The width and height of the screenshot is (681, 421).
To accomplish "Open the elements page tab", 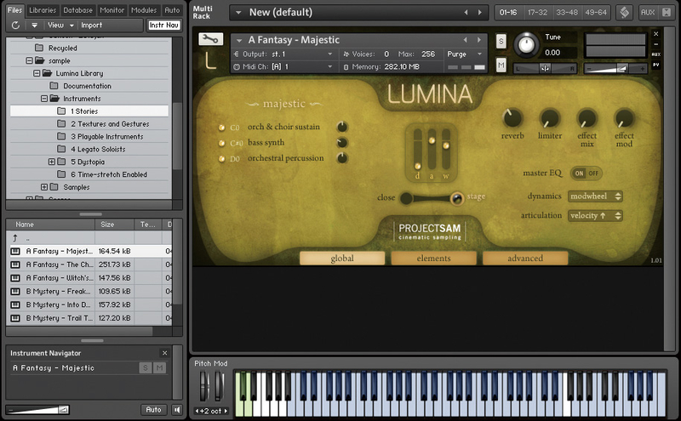I will click(433, 259).
